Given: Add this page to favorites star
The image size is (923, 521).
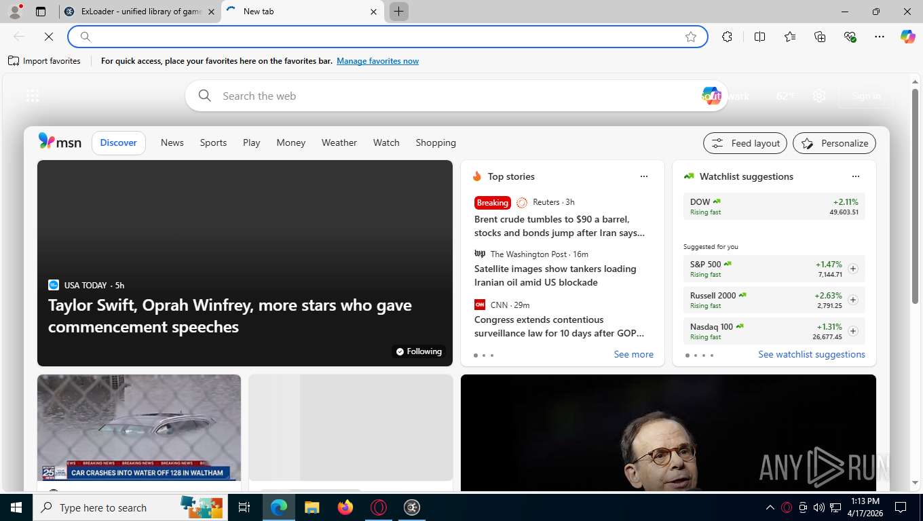Looking at the screenshot, I should 691,37.
